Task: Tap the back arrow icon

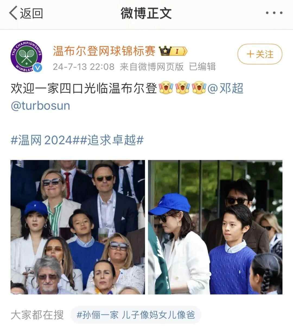Action: tap(13, 13)
